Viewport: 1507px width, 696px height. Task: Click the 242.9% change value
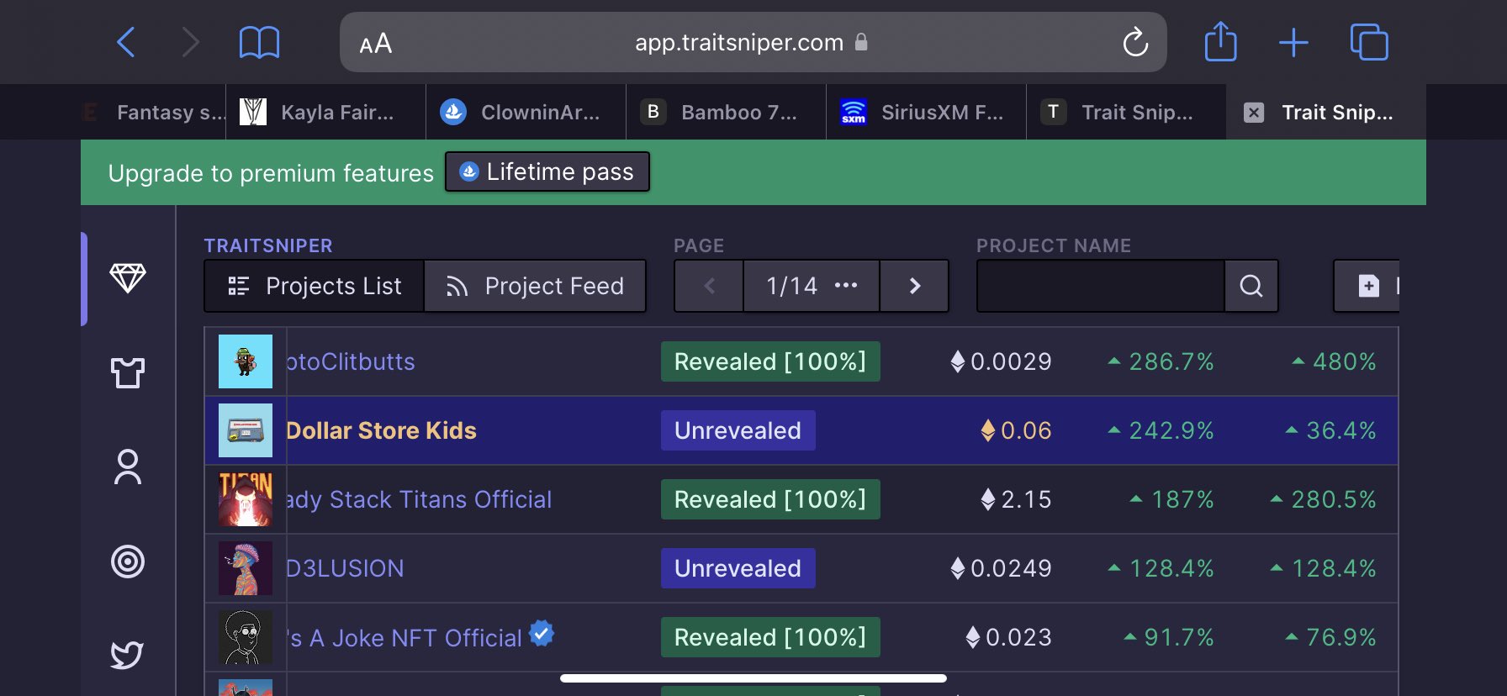click(1171, 430)
